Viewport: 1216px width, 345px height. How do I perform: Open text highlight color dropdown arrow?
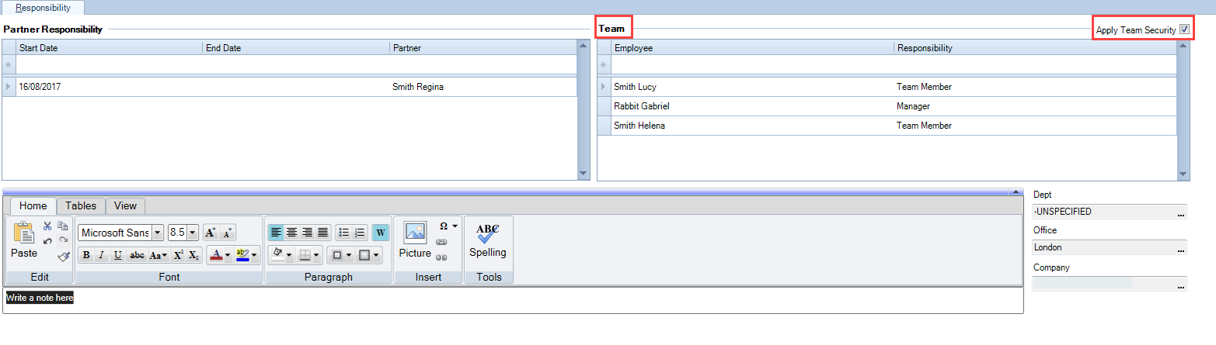point(254,255)
